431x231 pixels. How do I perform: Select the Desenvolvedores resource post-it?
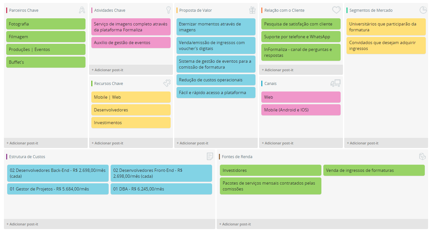tap(131, 110)
